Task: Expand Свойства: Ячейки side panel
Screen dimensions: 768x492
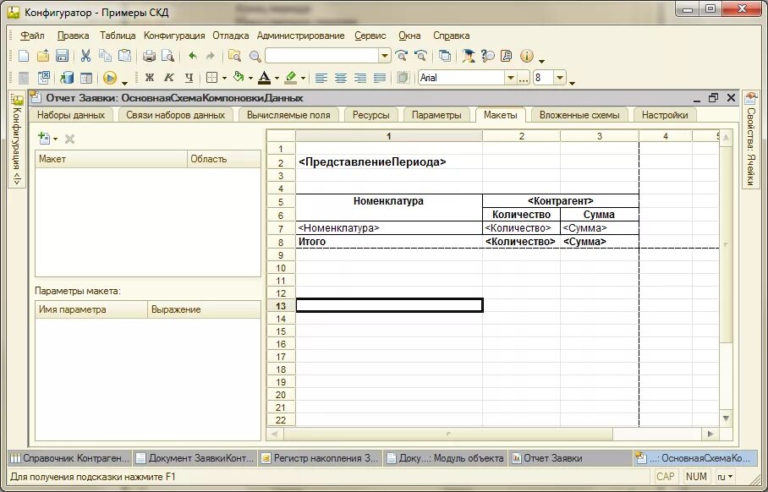Action: 750,139
